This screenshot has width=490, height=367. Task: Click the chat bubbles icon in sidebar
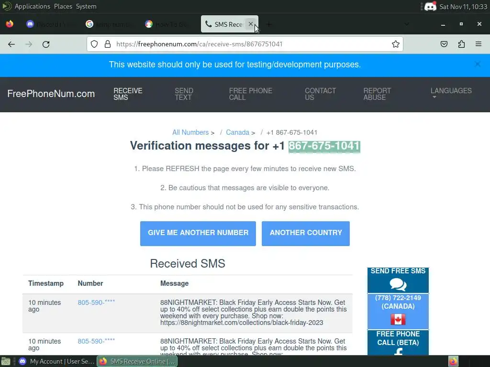pos(398,284)
